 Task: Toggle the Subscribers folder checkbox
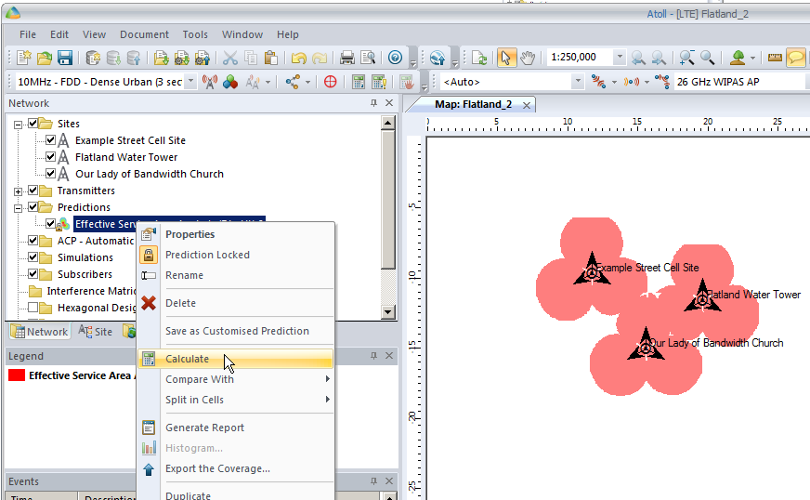(34, 274)
